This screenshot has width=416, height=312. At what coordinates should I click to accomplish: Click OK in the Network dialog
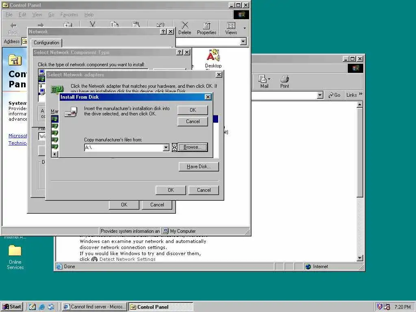click(124, 205)
